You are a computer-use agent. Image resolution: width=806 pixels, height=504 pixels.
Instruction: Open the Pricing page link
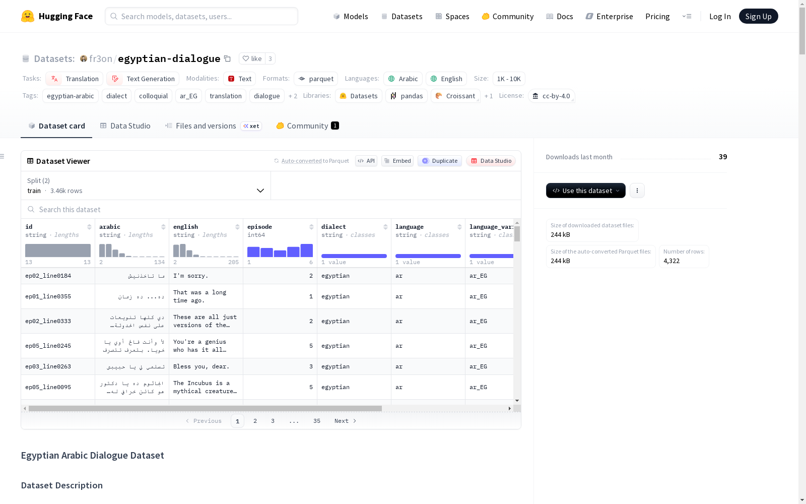657,16
